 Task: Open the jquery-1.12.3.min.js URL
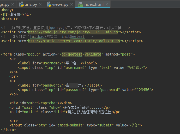click(x=73, y=32)
